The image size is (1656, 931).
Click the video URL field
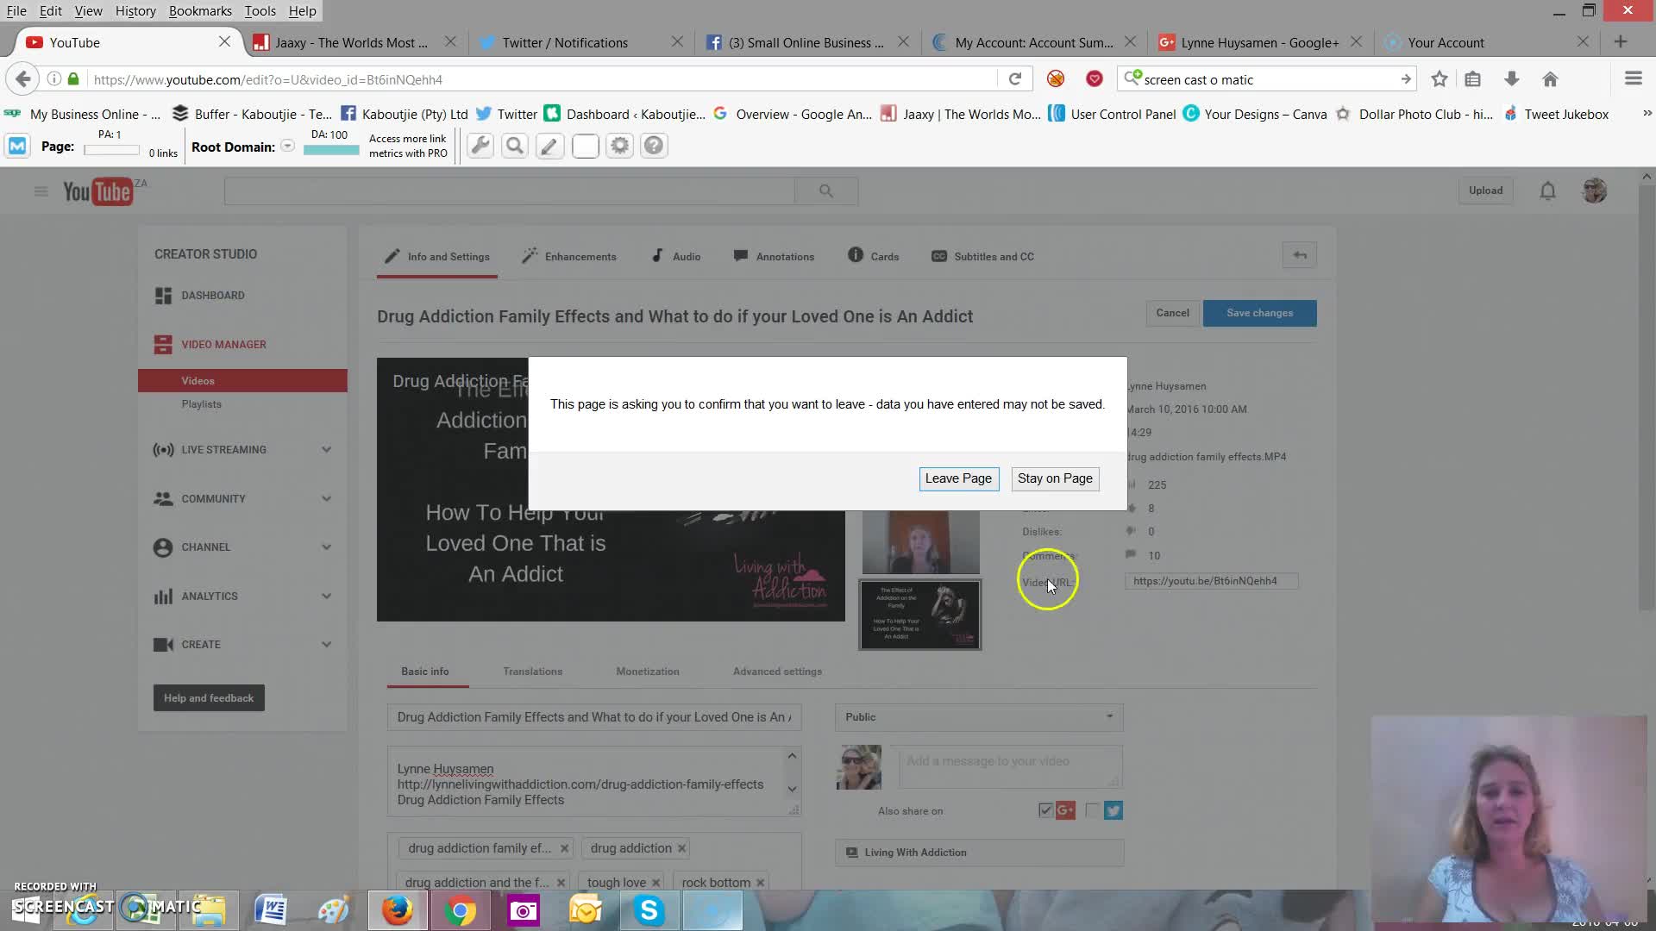pos(1211,581)
